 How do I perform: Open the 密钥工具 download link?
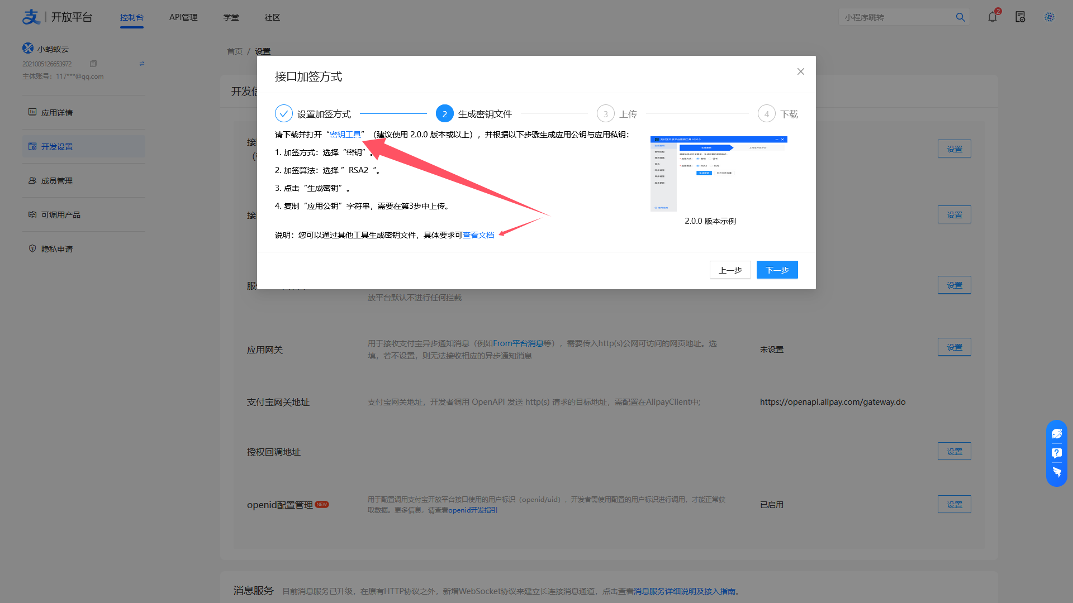click(x=345, y=135)
